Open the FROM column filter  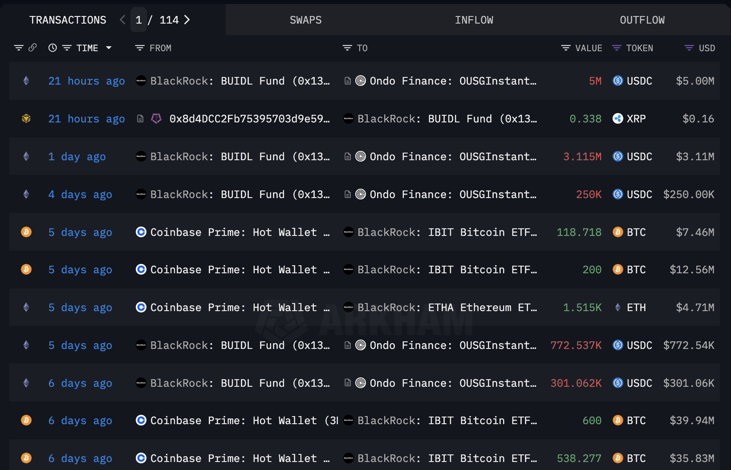click(140, 48)
